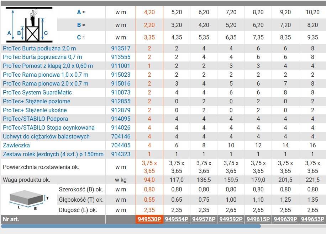
Task: Click part number 912855
Action: [121, 102]
